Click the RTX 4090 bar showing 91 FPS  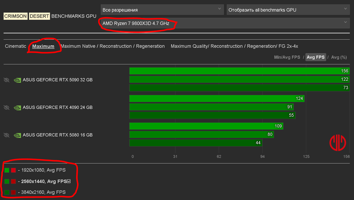coord(212,107)
